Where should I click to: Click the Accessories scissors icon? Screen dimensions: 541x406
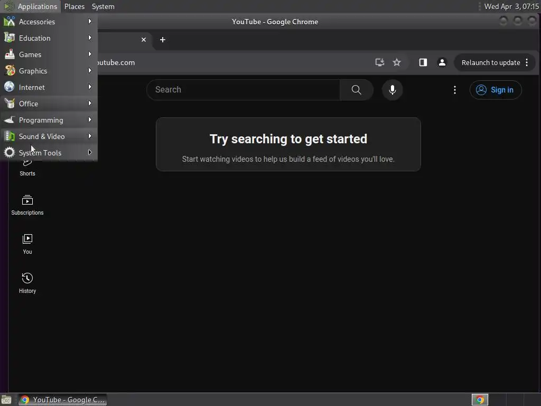[10, 21]
